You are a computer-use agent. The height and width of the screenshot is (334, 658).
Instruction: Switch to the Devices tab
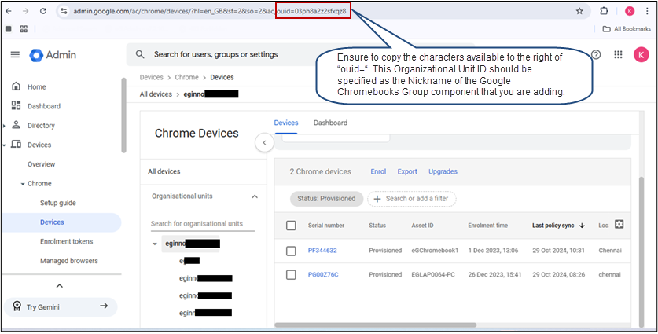(286, 123)
